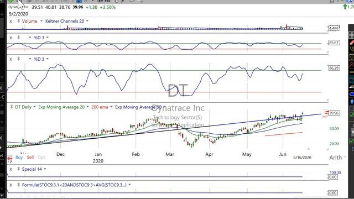The height and width of the screenshot is (199, 354).
Task: Open the Keltner Channels 20 dropdown arrow
Action: (x=87, y=21)
